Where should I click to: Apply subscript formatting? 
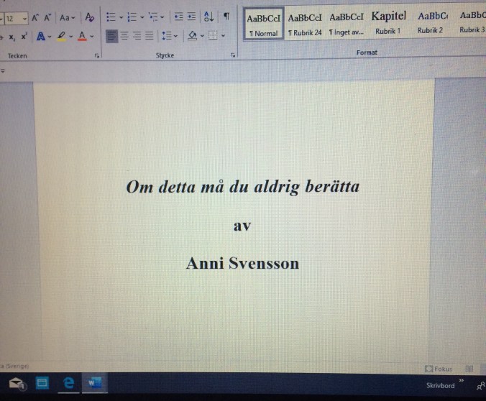click(12, 35)
